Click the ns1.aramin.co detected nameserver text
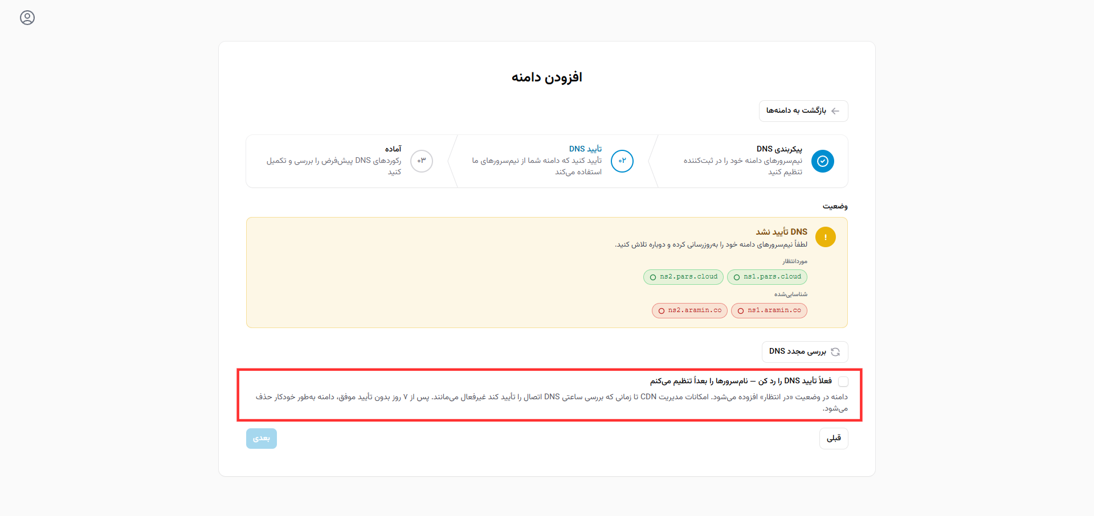Image resolution: width=1094 pixels, height=516 pixels. point(774,310)
